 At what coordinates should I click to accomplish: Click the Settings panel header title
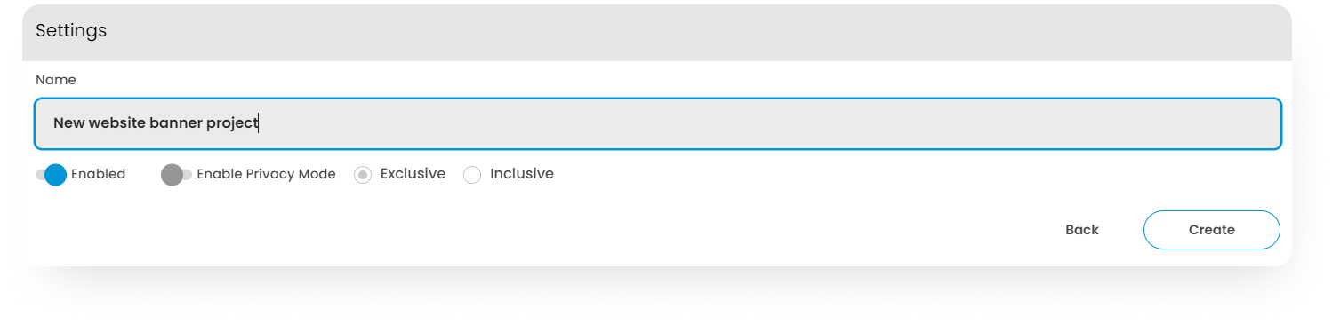[x=71, y=30]
